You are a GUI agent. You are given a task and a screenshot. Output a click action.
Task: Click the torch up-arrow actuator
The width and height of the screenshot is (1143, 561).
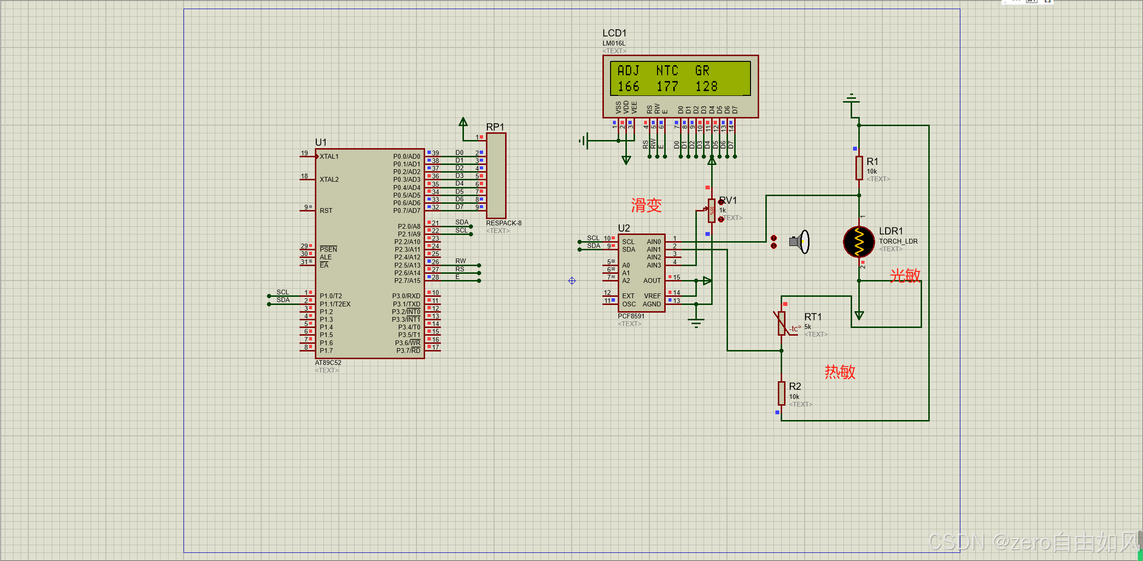point(774,238)
